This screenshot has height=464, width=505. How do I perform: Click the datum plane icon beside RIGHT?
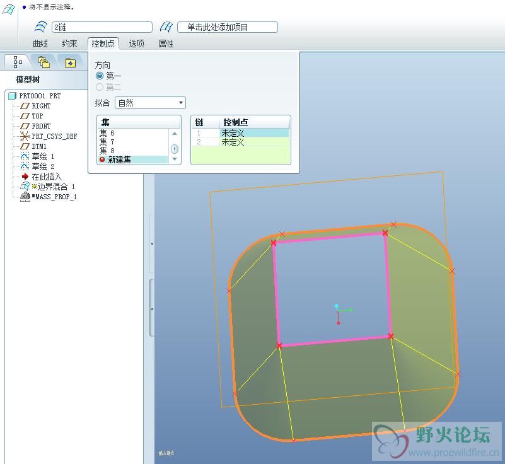(25, 106)
